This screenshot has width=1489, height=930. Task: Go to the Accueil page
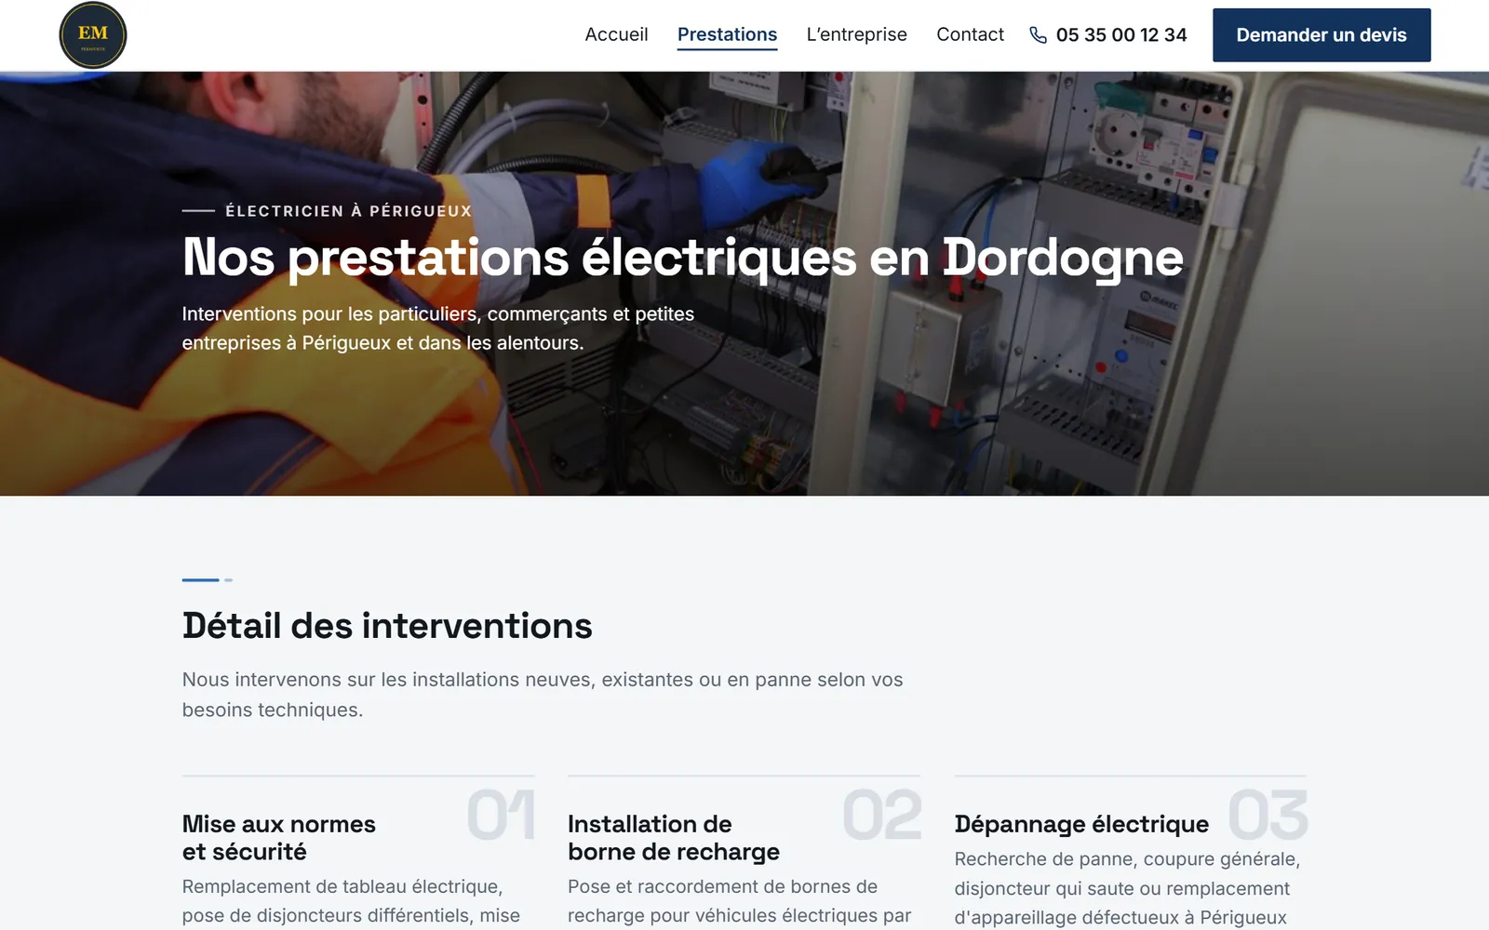pyautogui.click(x=616, y=34)
